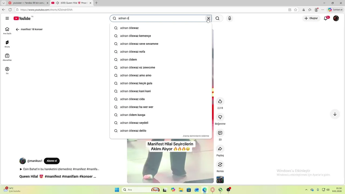Go back from manifest 18 konser

pyautogui.click(x=18, y=29)
